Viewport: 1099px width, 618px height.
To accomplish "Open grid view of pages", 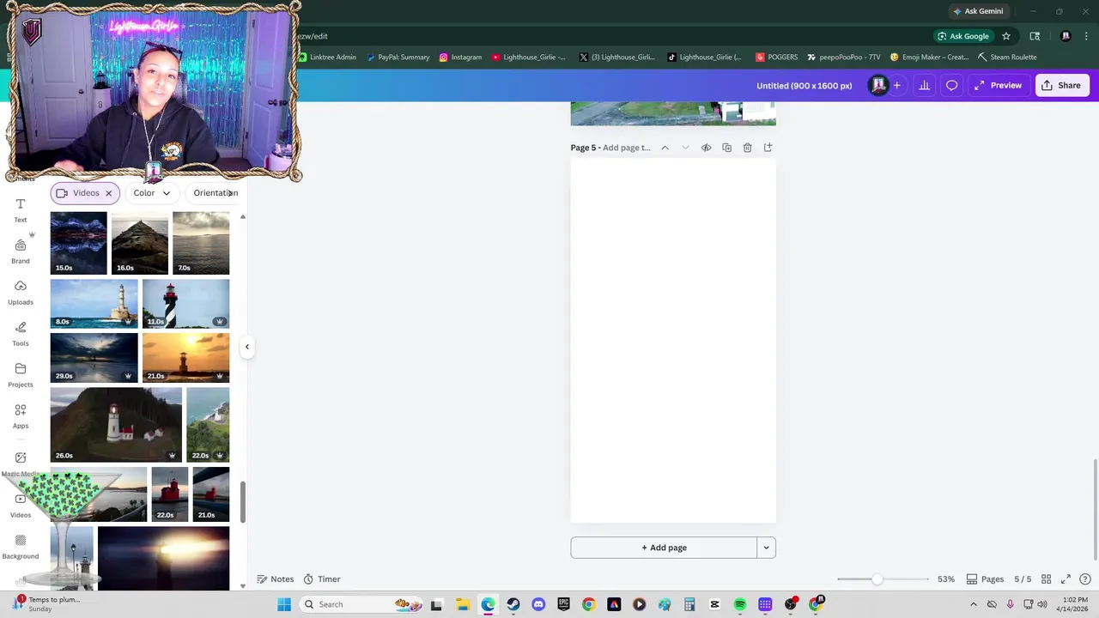I will coord(1046,579).
